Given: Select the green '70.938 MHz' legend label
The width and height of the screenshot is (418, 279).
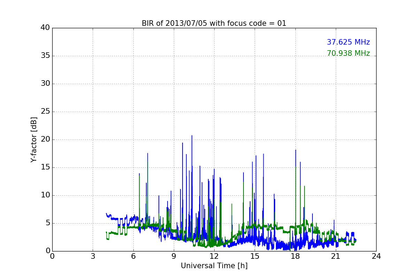Looking at the screenshot, I should click(x=348, y=53).
